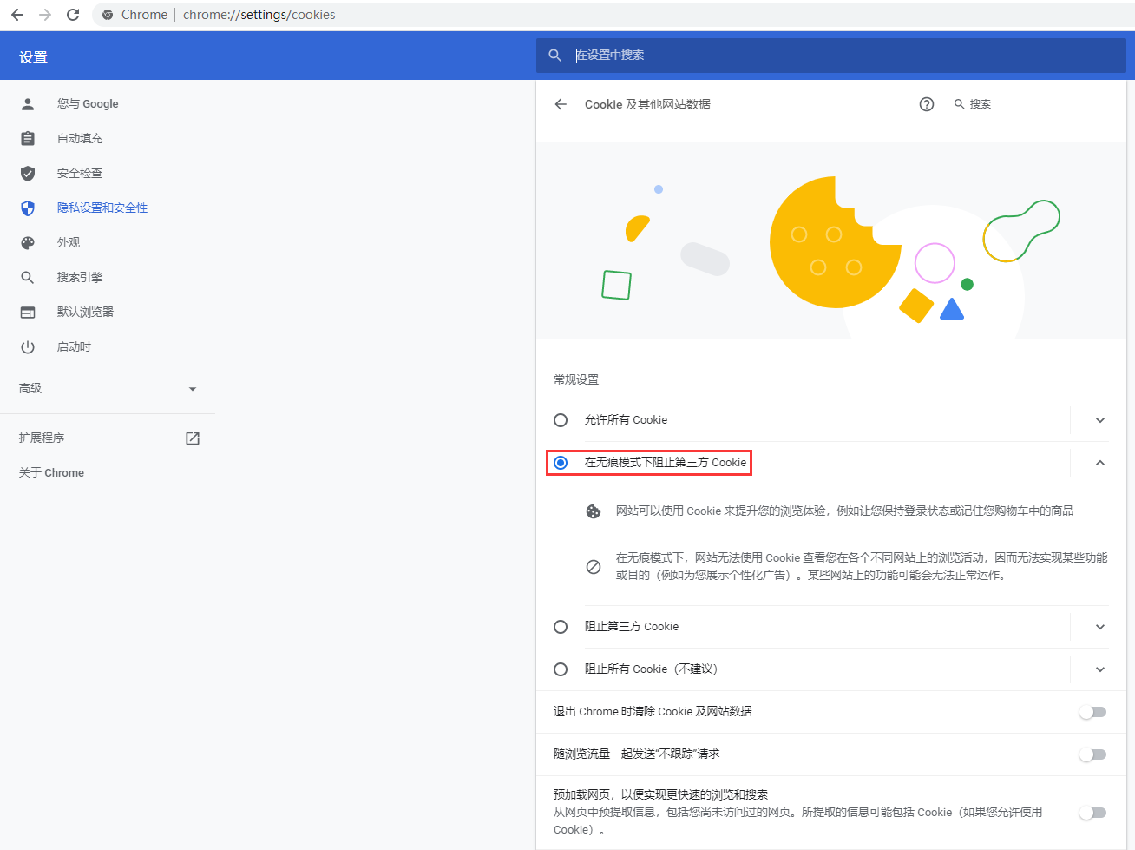Click the clipboard icon for 自动填充

(28, 139)
